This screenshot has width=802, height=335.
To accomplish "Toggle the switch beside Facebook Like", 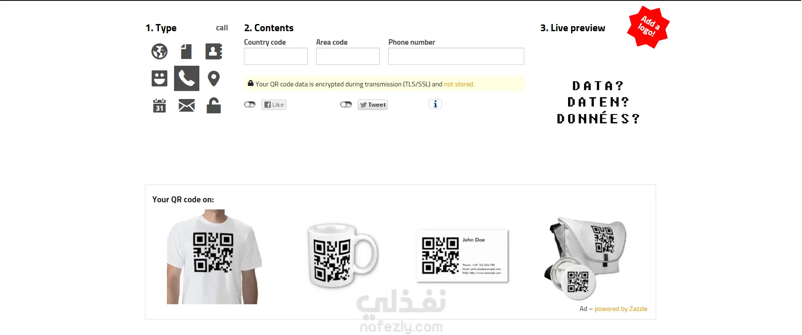I will (x=250, y=105).
